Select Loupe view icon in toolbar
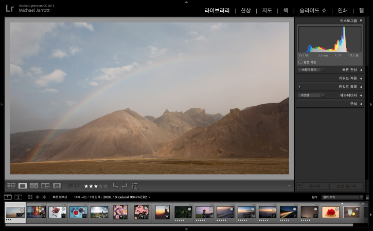Viewport: 373px width, 231px height. tap(23, 186)
